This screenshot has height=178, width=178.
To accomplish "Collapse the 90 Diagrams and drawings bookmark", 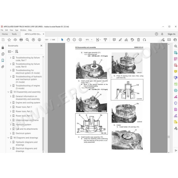I will click(8, 138).
